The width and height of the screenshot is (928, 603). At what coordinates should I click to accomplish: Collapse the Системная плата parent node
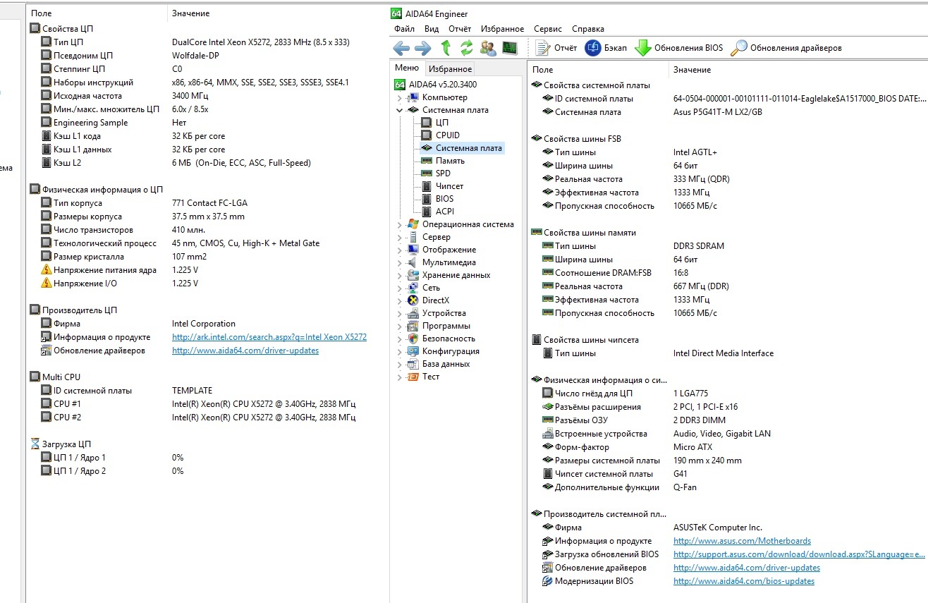(x=400, y=110)
